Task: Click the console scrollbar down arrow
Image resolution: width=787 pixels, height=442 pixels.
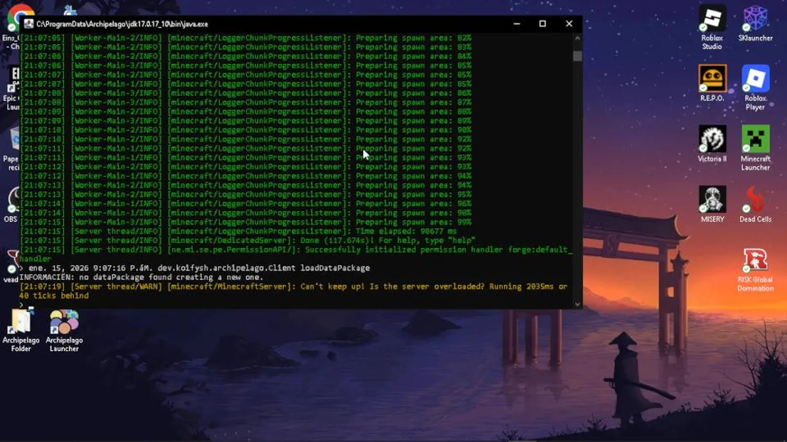Action: click(577, 303)
